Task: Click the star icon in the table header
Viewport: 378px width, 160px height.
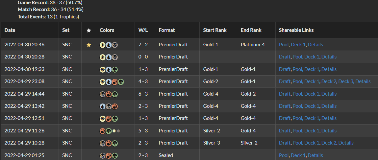Action: pos(89,30)
